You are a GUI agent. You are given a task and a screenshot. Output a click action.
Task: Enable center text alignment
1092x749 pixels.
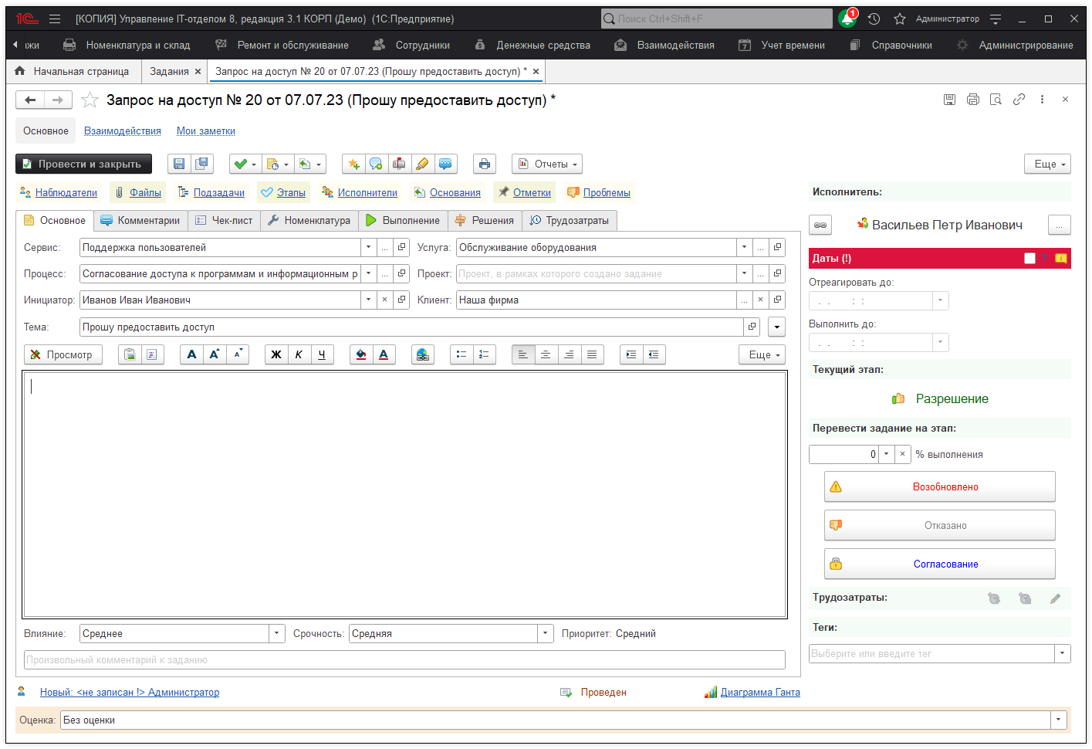coord(546,354)
